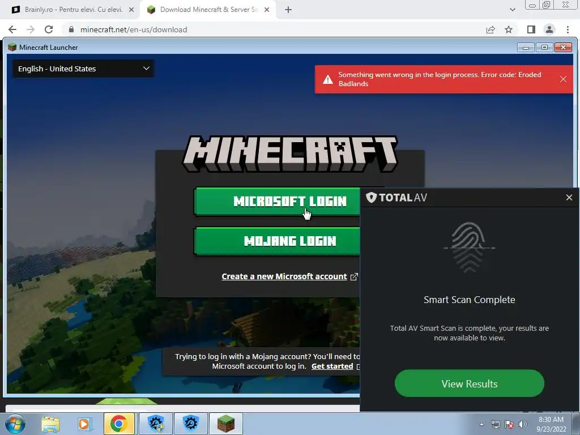The width and height of the screenshot is (580, 435).
Task: Click the share page icon
Action: [x=491, y=29]
